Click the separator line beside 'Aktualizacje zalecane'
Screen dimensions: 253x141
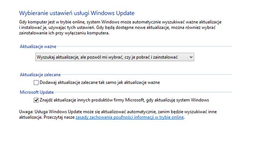click(x=146, y=75)
